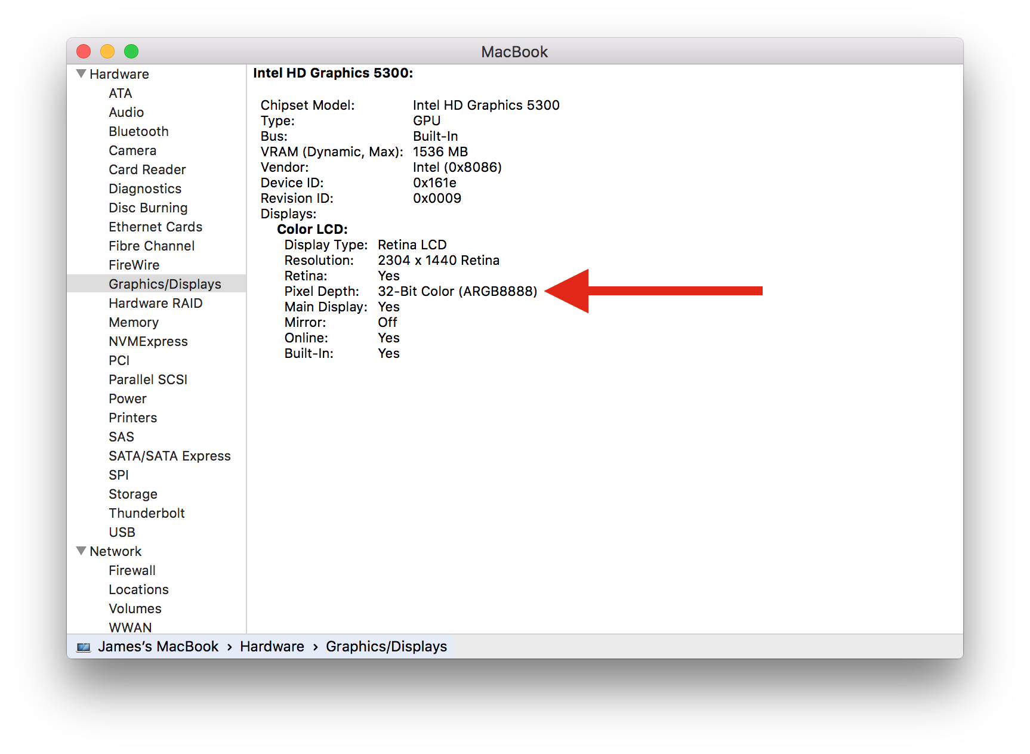Click the Network category label

tap(116, 551)
